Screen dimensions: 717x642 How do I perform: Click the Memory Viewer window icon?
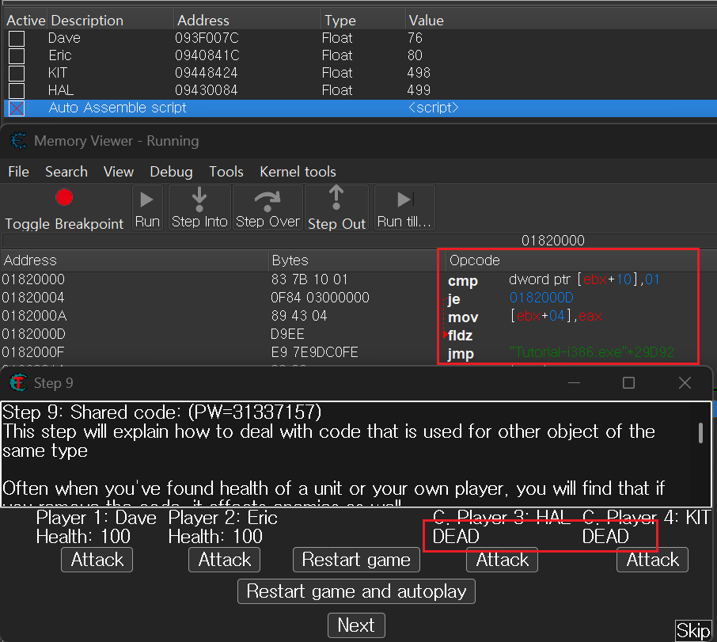[x=18, y=142]
